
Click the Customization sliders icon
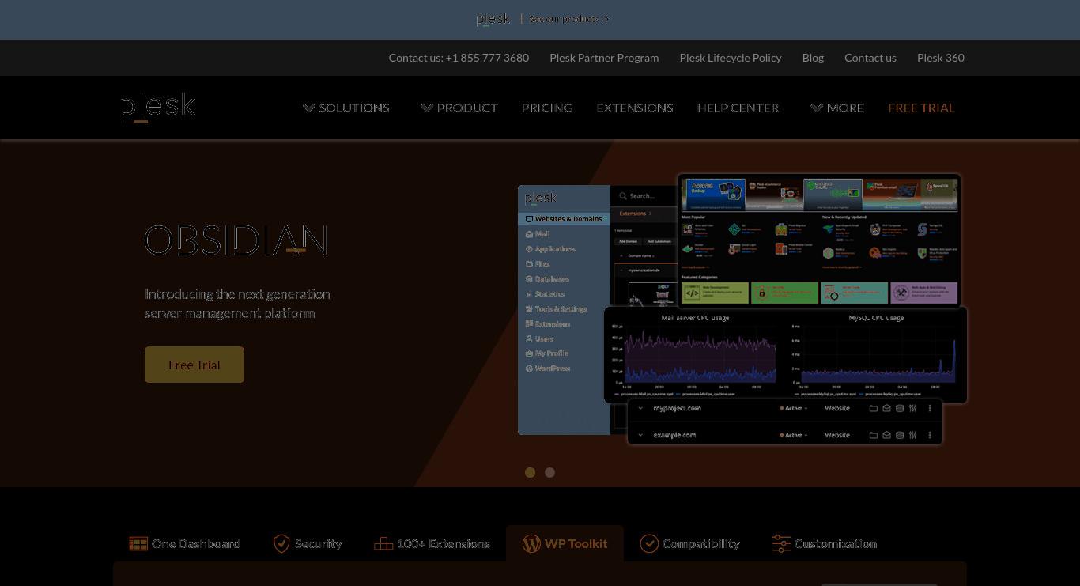pyautogui.click(x=781, y=543)
